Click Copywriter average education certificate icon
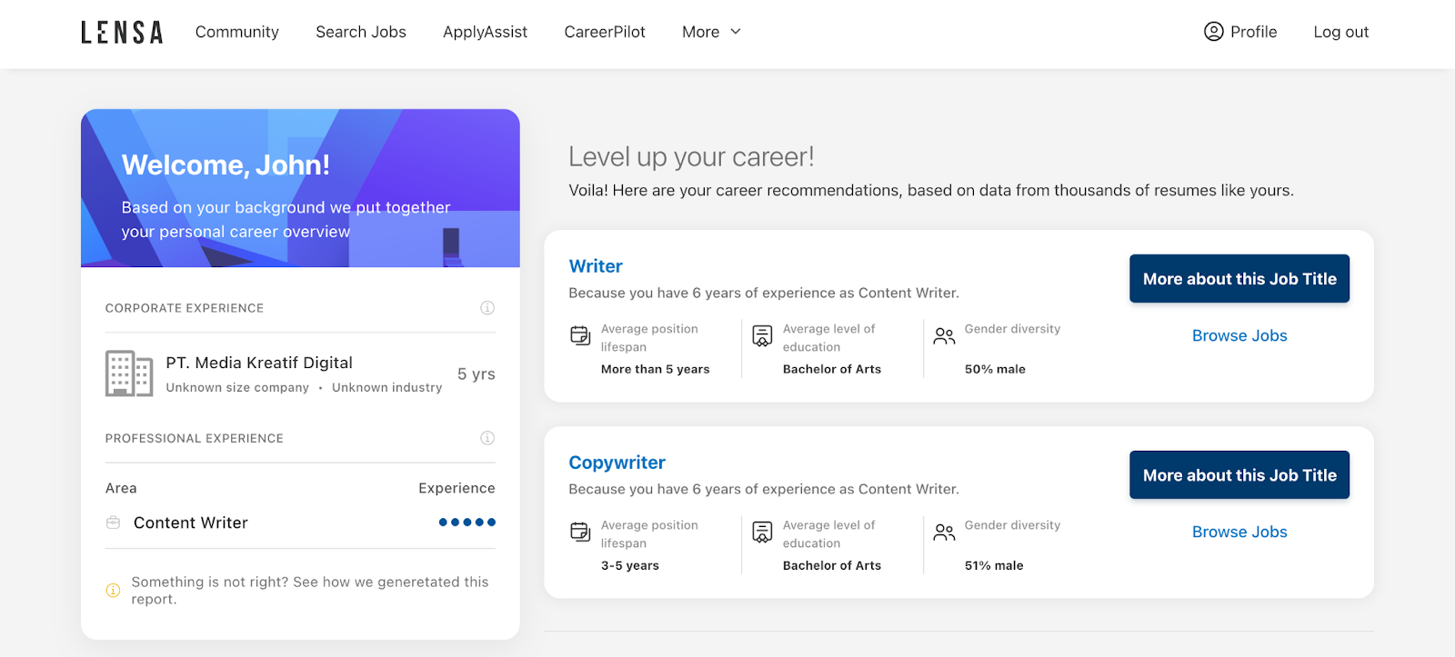This screenshot has height=657, width=1455. (762, 533)
